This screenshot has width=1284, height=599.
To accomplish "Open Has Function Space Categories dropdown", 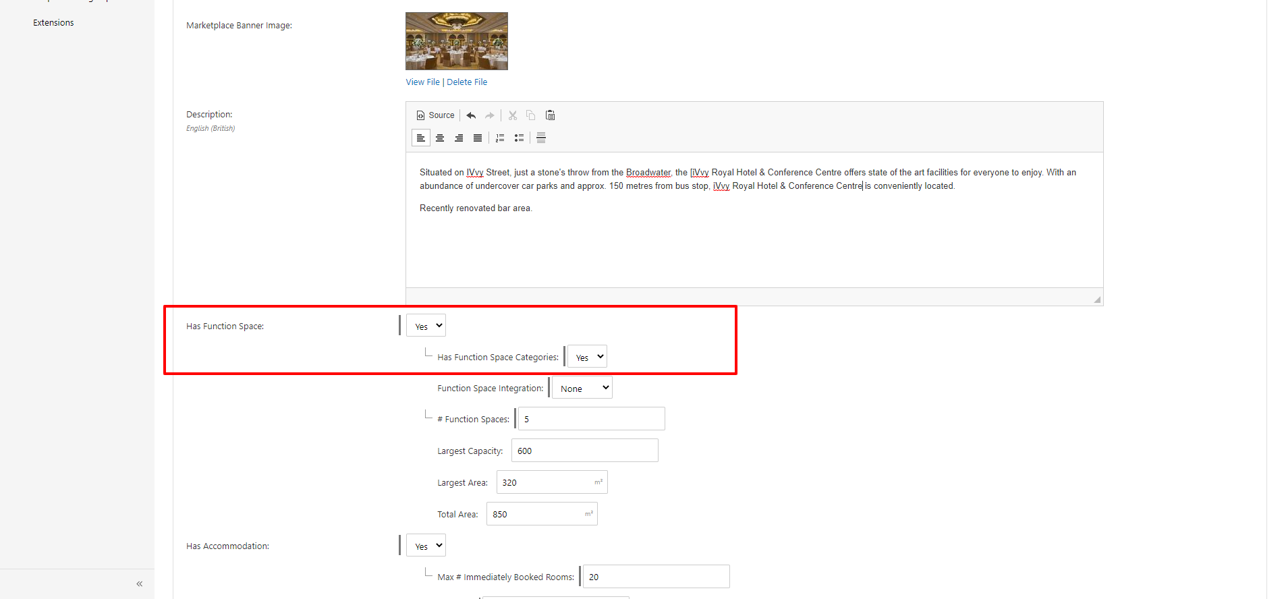I will pyautogui.click(x=587, y=357).
